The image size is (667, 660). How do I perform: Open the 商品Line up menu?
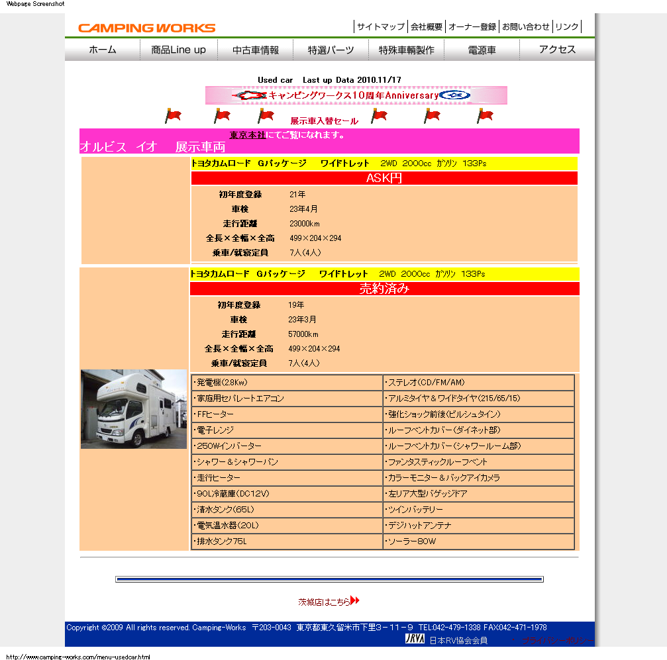179,50
